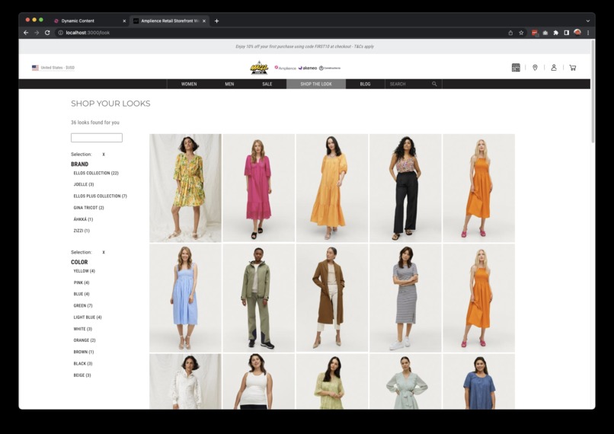This screenshot has width=614, height=434.
Task: Close the Amplience Retail Storefront tab
Action: 204,21
